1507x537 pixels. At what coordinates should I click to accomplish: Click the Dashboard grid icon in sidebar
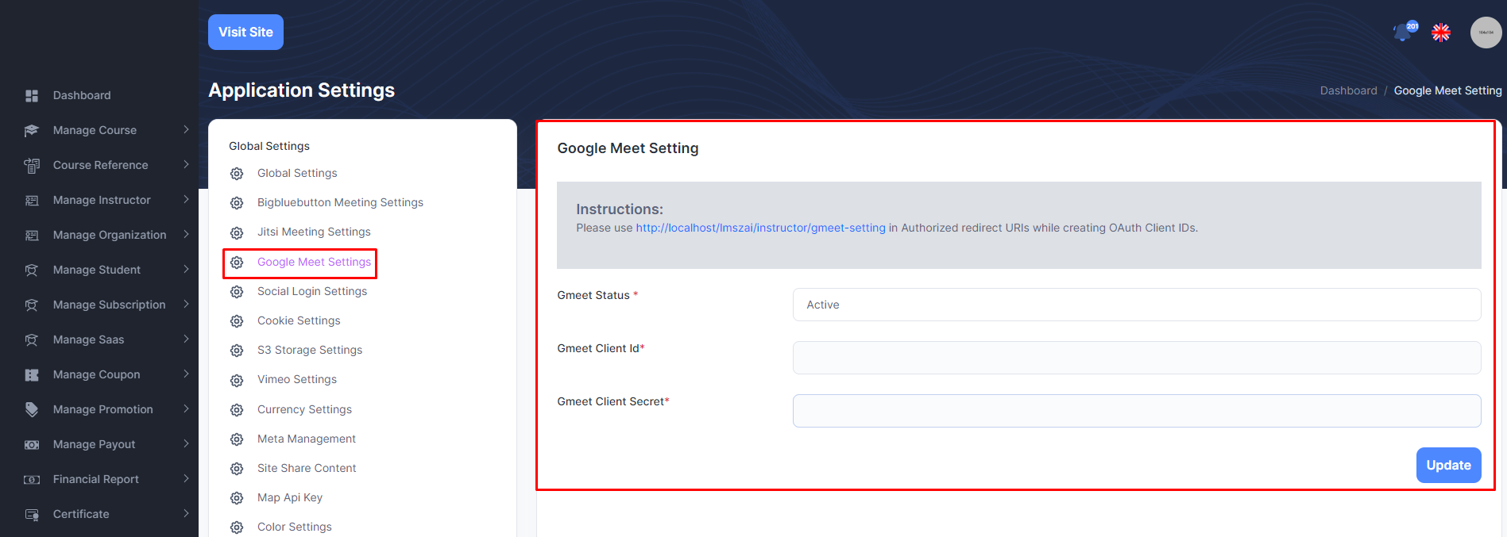[32, 95]
